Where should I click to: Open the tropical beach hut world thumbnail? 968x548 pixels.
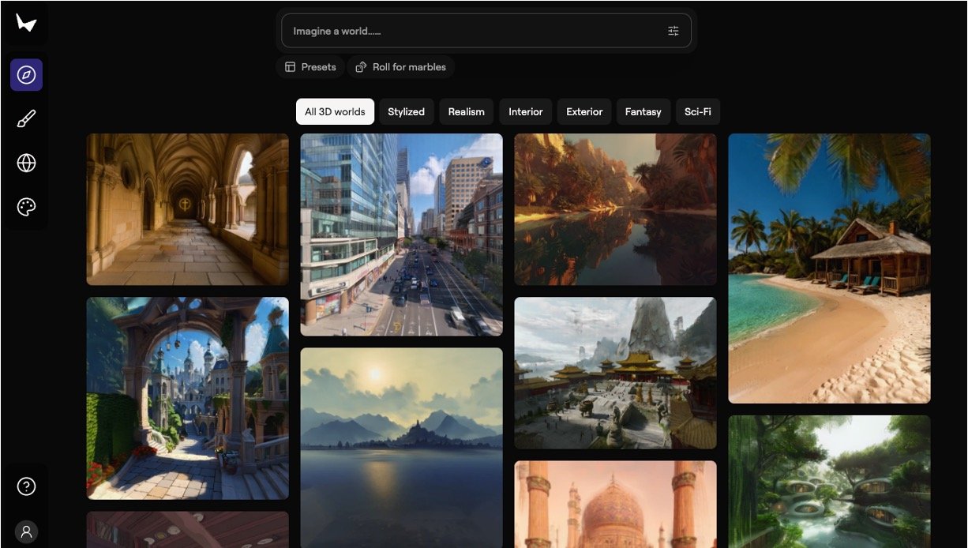829,268
